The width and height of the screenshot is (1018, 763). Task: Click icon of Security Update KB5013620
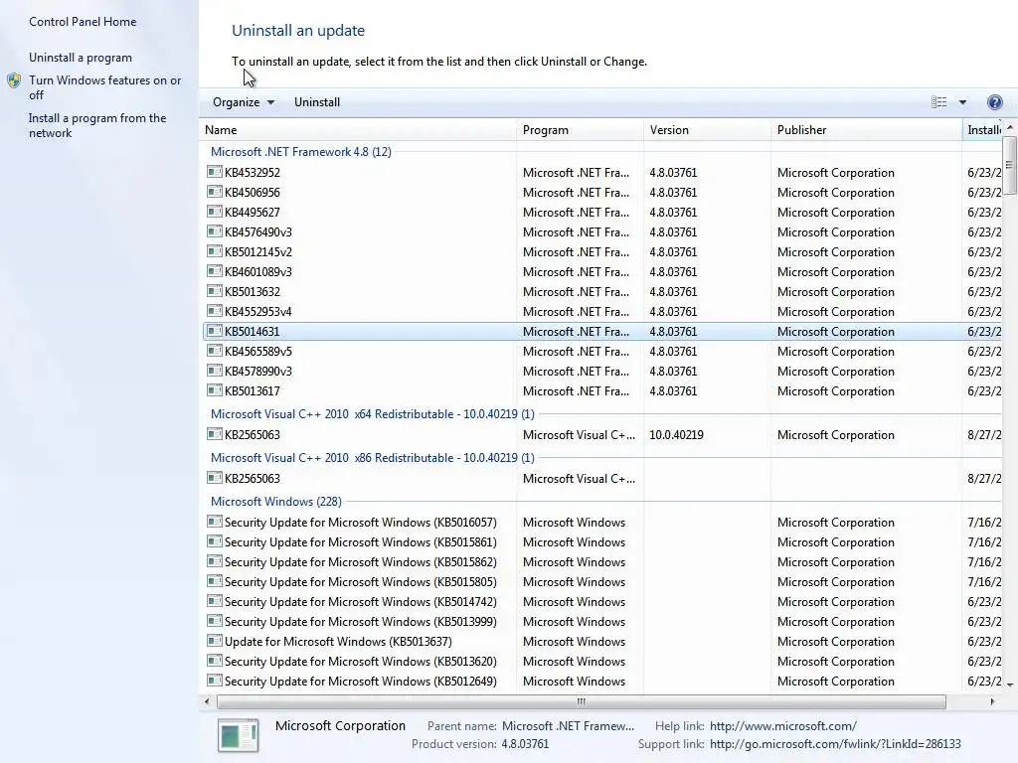click(x=215, y=661)
